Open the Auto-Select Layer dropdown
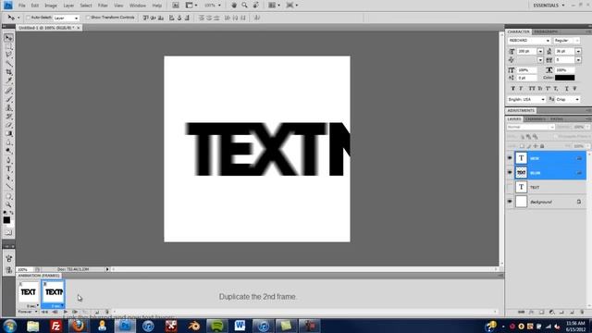Screen dimensions: 592x333 [x=66, y=18]
